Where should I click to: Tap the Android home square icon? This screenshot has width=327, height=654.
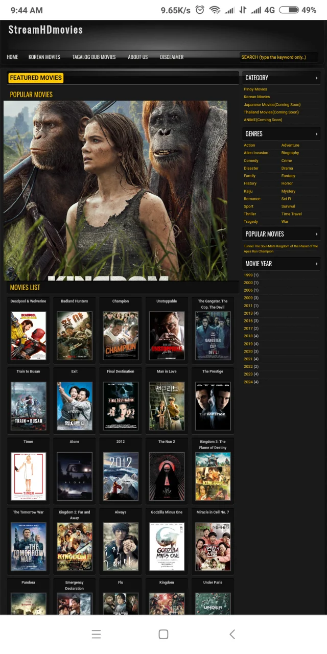(x=163, y=634)
